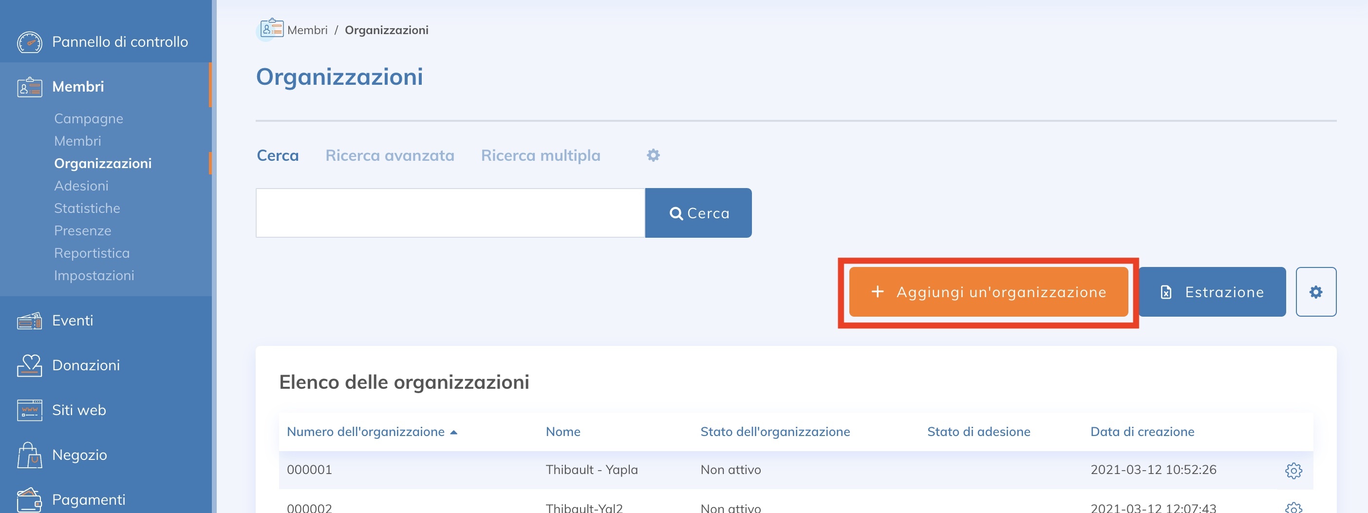Click the magnifier icon inside Cerca button

pyautogui.click(x=677, y=212)
